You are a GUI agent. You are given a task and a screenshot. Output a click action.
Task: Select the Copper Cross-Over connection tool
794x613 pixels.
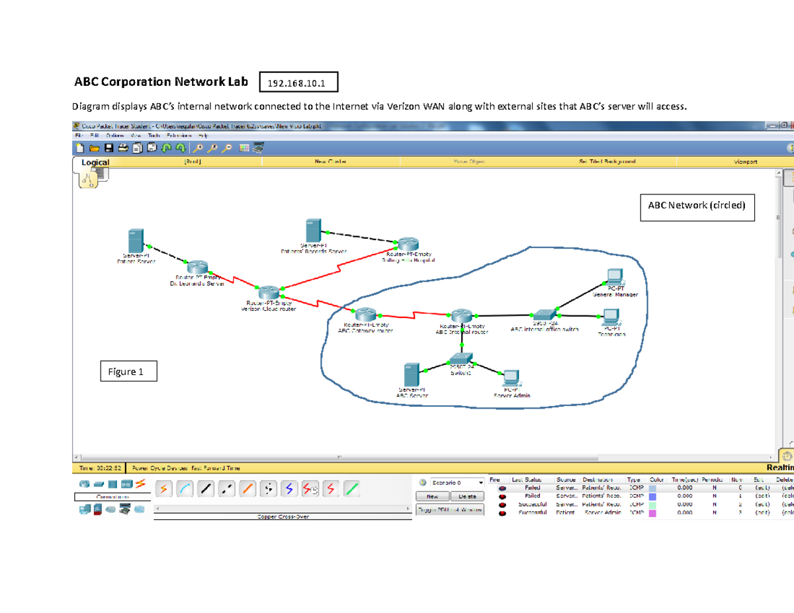tap(226, 489)
